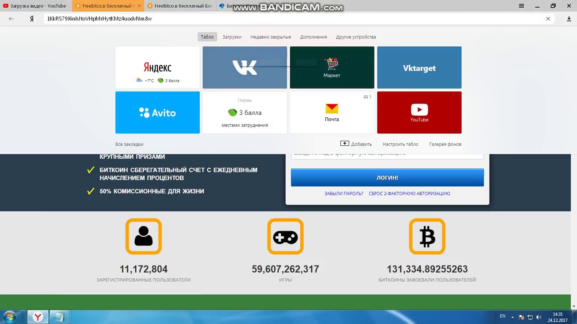
Task: Open the Яндекс tile on Tableau
Action: coord(157,67)
